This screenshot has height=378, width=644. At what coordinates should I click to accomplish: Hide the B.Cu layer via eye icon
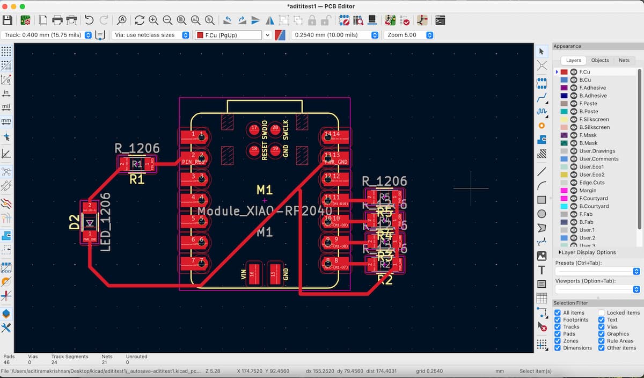click(574, 80)
